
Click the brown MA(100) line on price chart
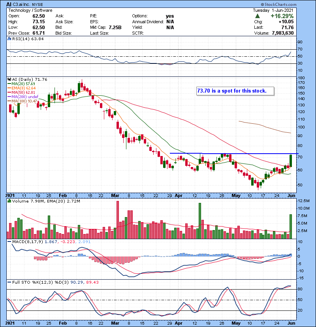265,126
